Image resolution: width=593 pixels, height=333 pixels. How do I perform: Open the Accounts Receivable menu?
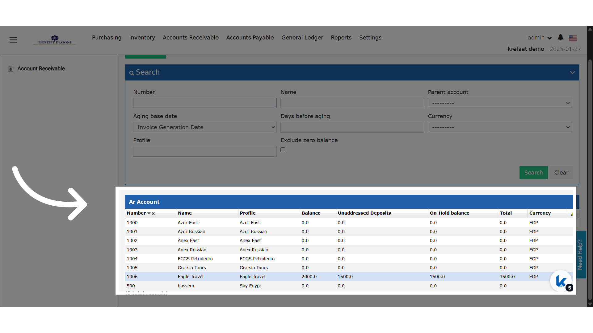pos(191,38)
